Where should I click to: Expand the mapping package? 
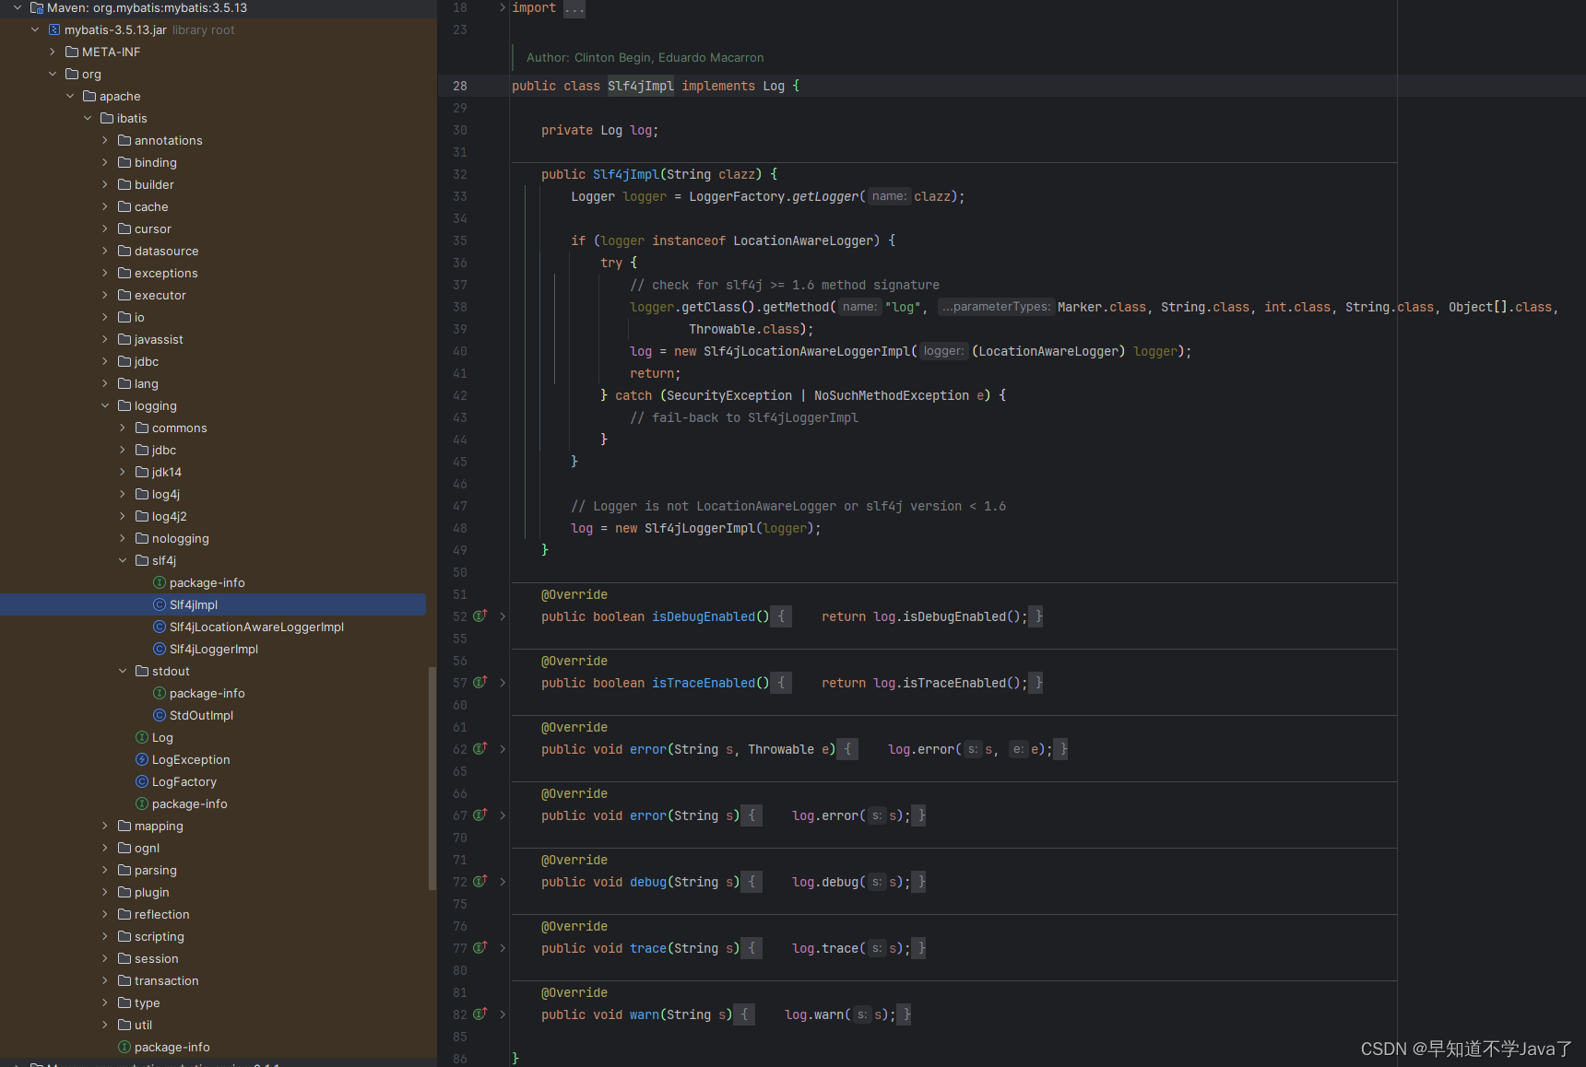[105, 826]
